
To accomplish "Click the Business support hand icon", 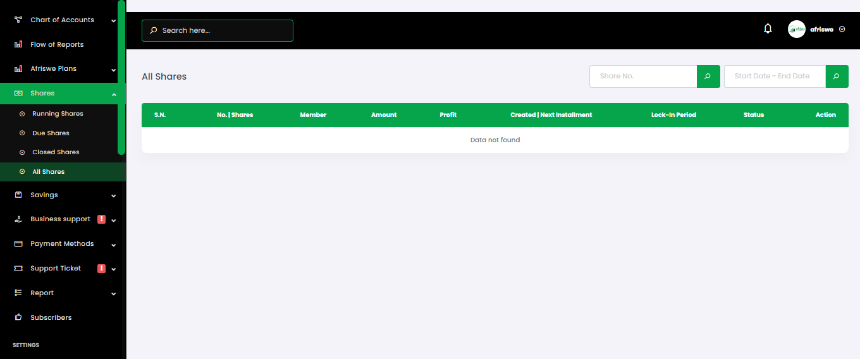I will (18, 219).
